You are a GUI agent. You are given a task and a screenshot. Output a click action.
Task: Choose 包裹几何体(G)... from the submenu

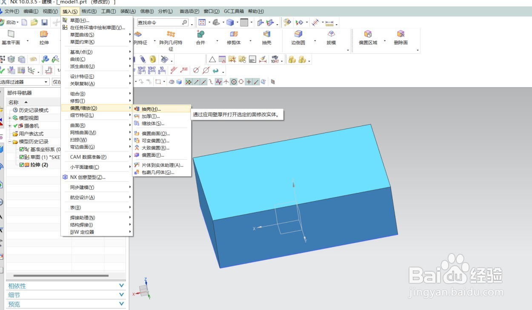click(158, 172)
